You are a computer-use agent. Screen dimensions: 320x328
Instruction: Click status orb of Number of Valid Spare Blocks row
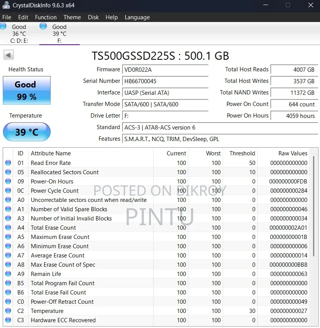pos(8,209)
